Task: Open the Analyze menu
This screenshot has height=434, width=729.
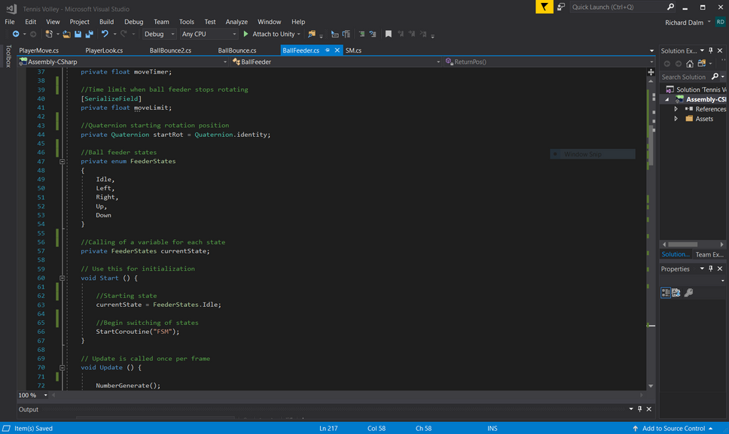Action: [x=236, y=22]
